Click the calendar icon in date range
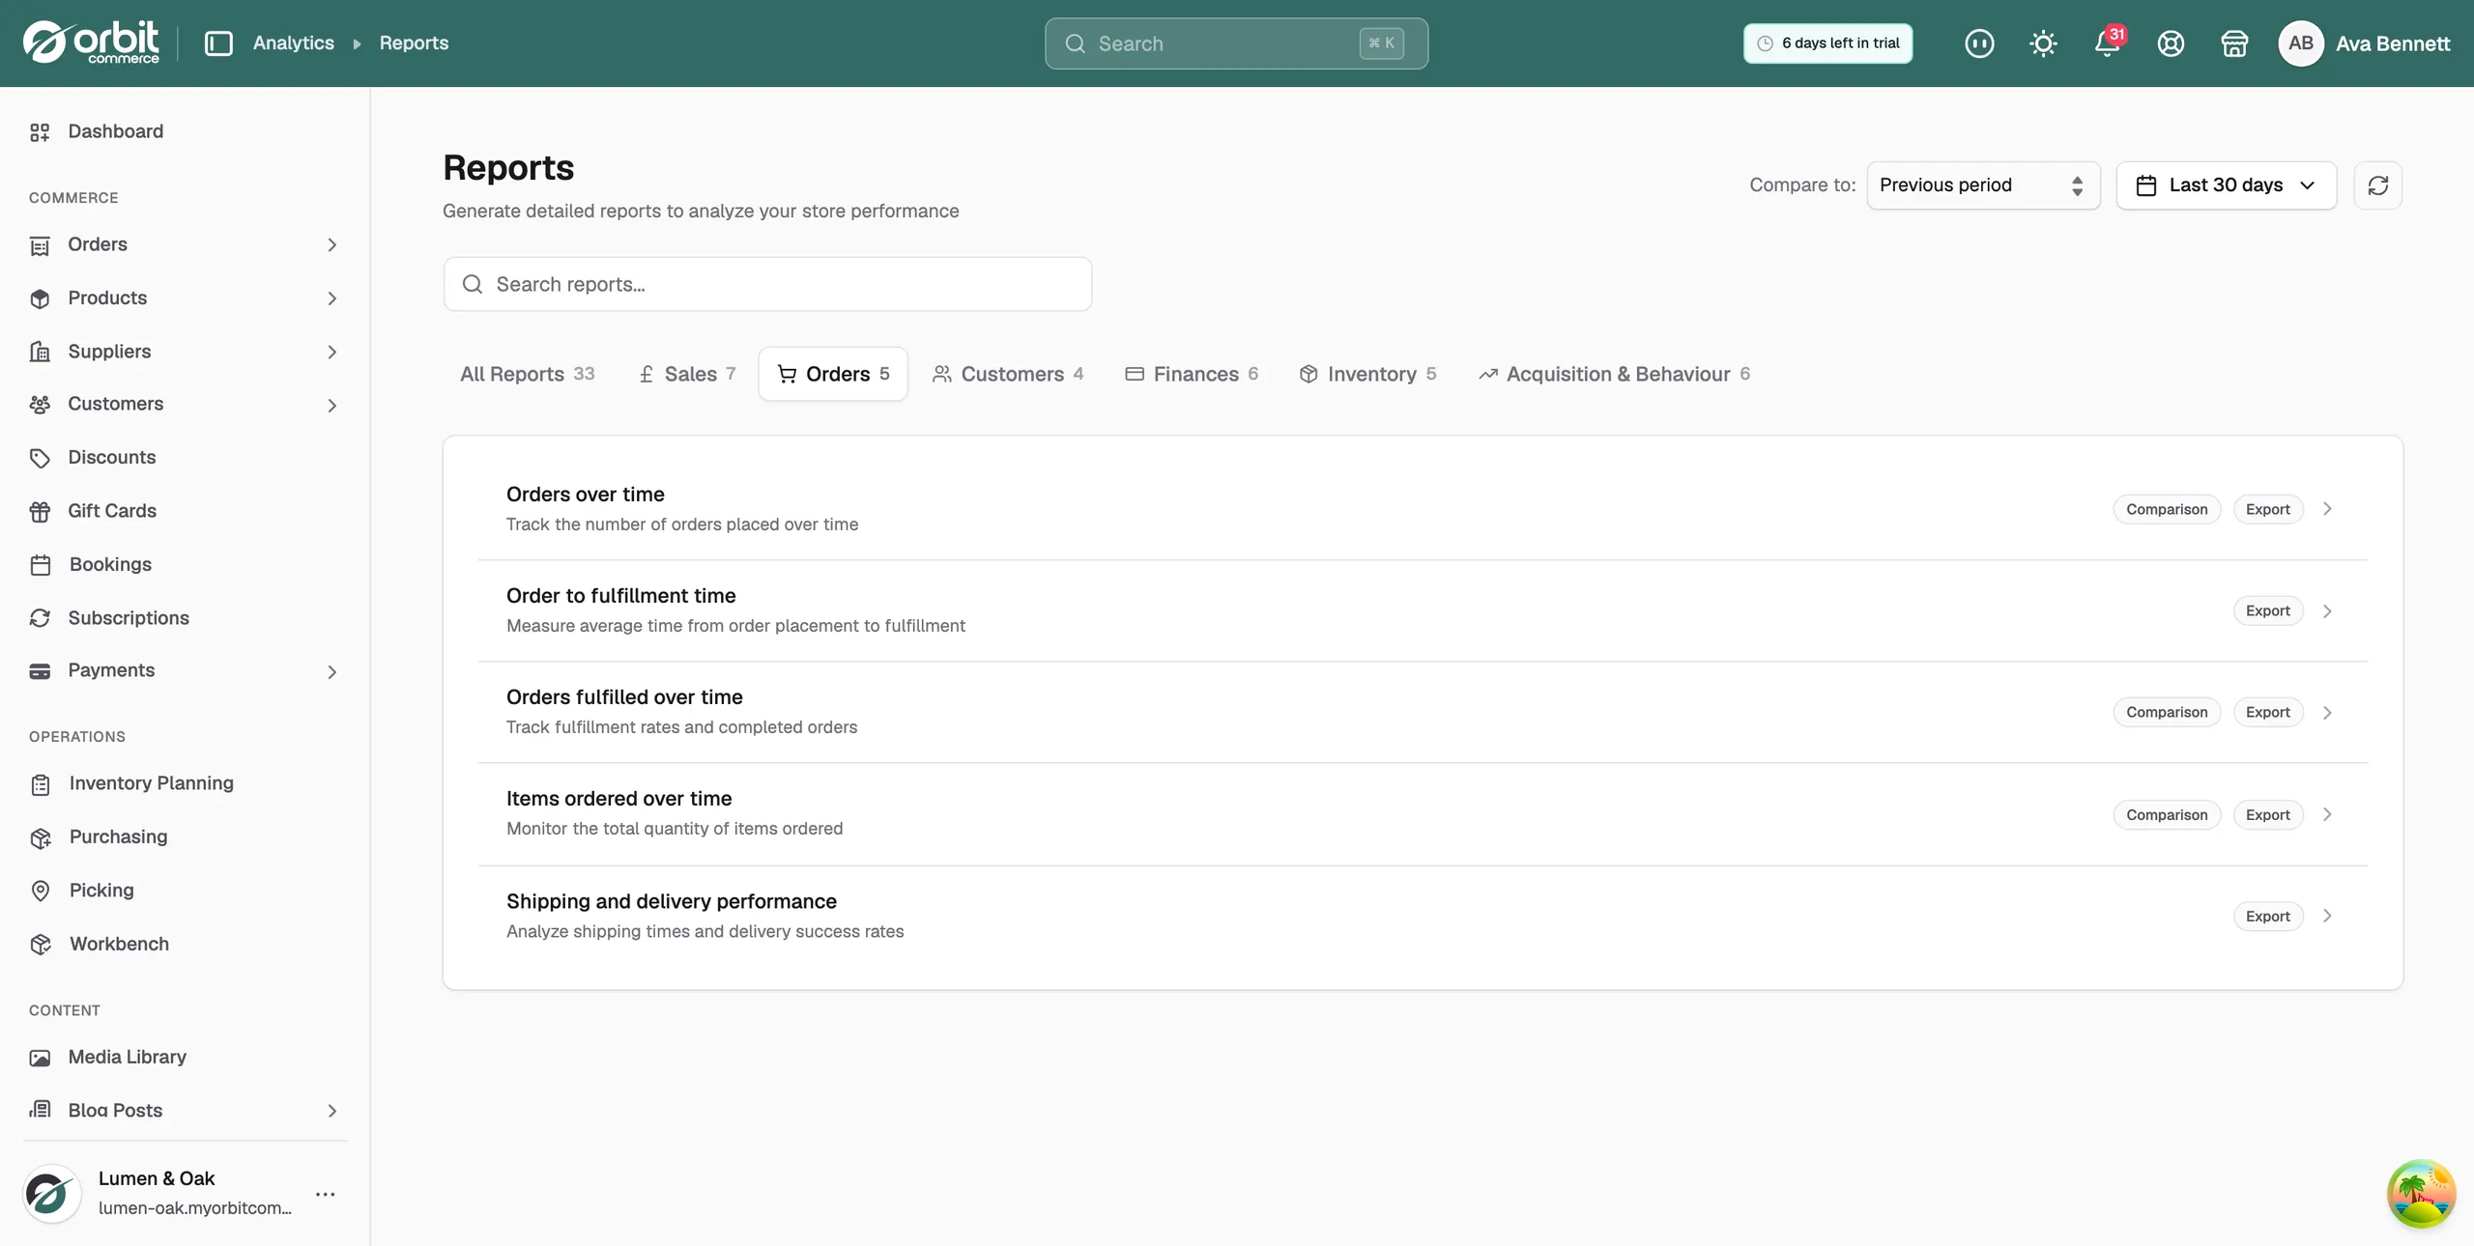Image resolution: width=2474 pixels, height=1246 pixels. point(2146,185)
